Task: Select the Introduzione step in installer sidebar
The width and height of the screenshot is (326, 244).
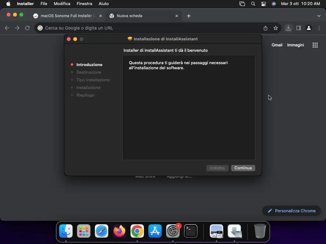Action: click(x=89, y=64)
